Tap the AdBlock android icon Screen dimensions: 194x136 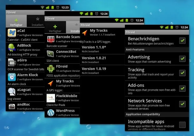click(12, 48)
